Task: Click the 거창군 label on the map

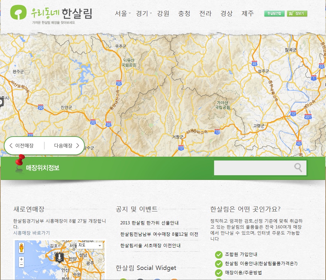Action: (178, 137)
